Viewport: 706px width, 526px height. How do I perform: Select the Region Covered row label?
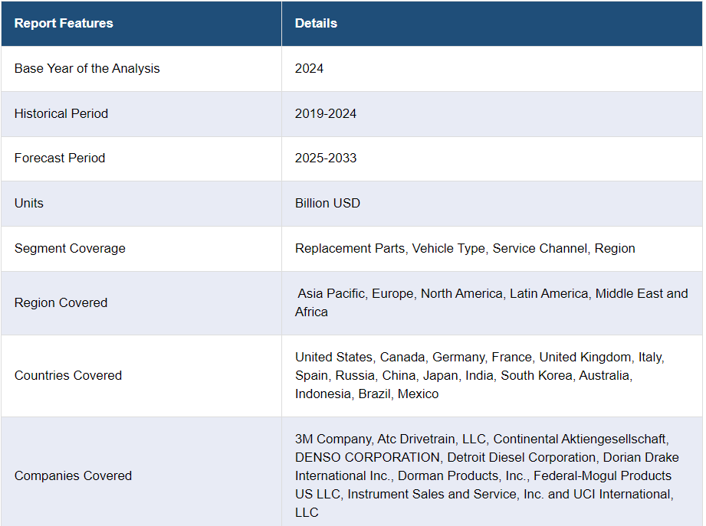[x=61, y=302]
